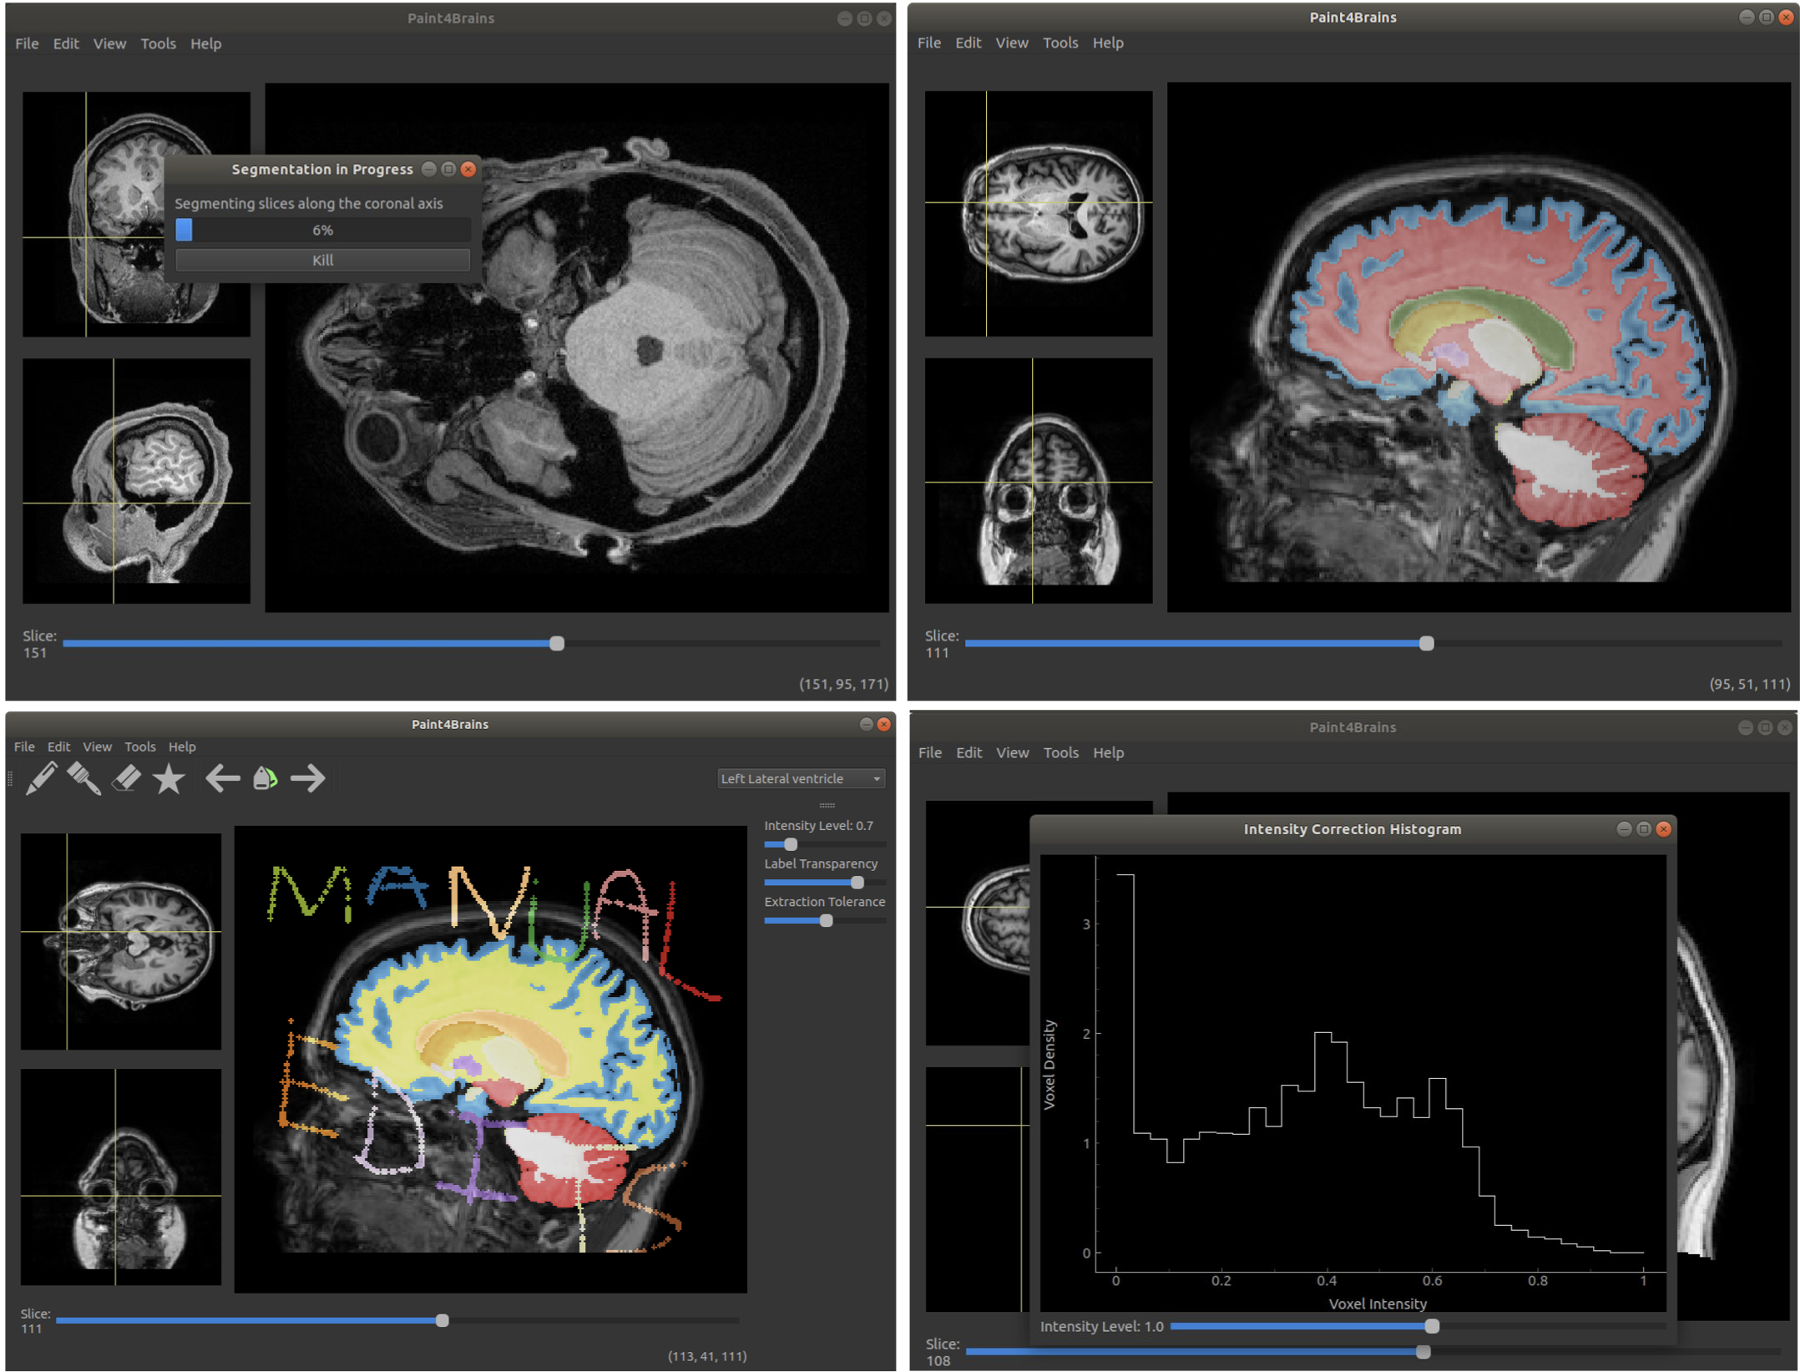Viewport: 1800px width, 1372px height.
Task: Click coronal thumbnail behind the Segmentation dialog
Action: pos(92,214)
